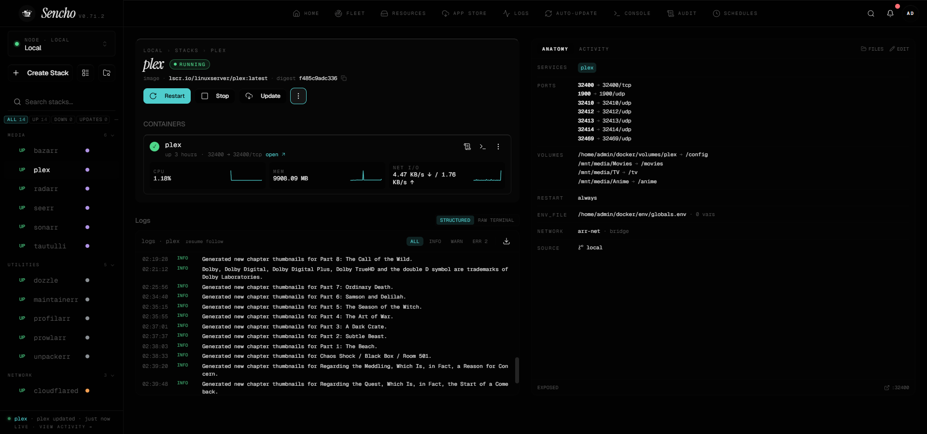Click the green plex container health checkmark
This screenshot has height=434, width=927.
154,147
